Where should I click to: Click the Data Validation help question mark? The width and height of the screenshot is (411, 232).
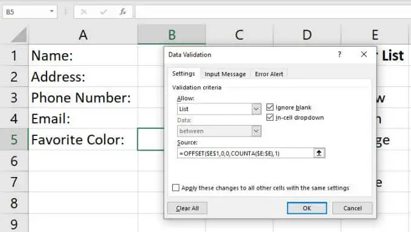pos(340,54)
